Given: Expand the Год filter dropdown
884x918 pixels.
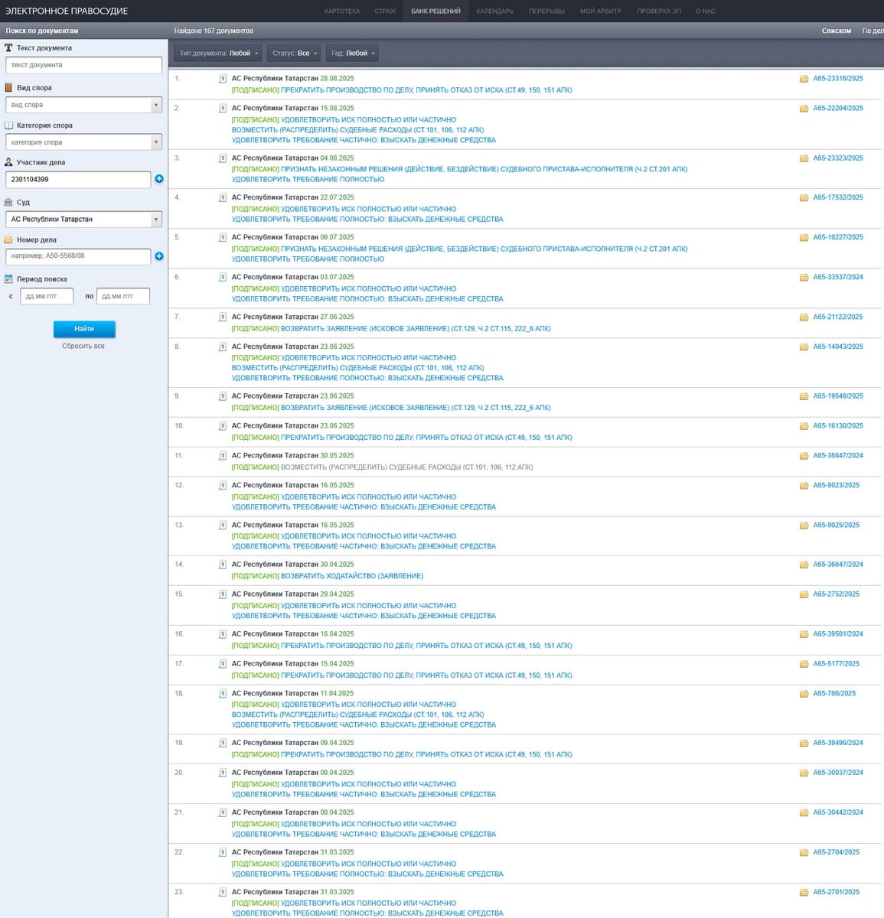Looking at the screenshot, I should point(353,54).
